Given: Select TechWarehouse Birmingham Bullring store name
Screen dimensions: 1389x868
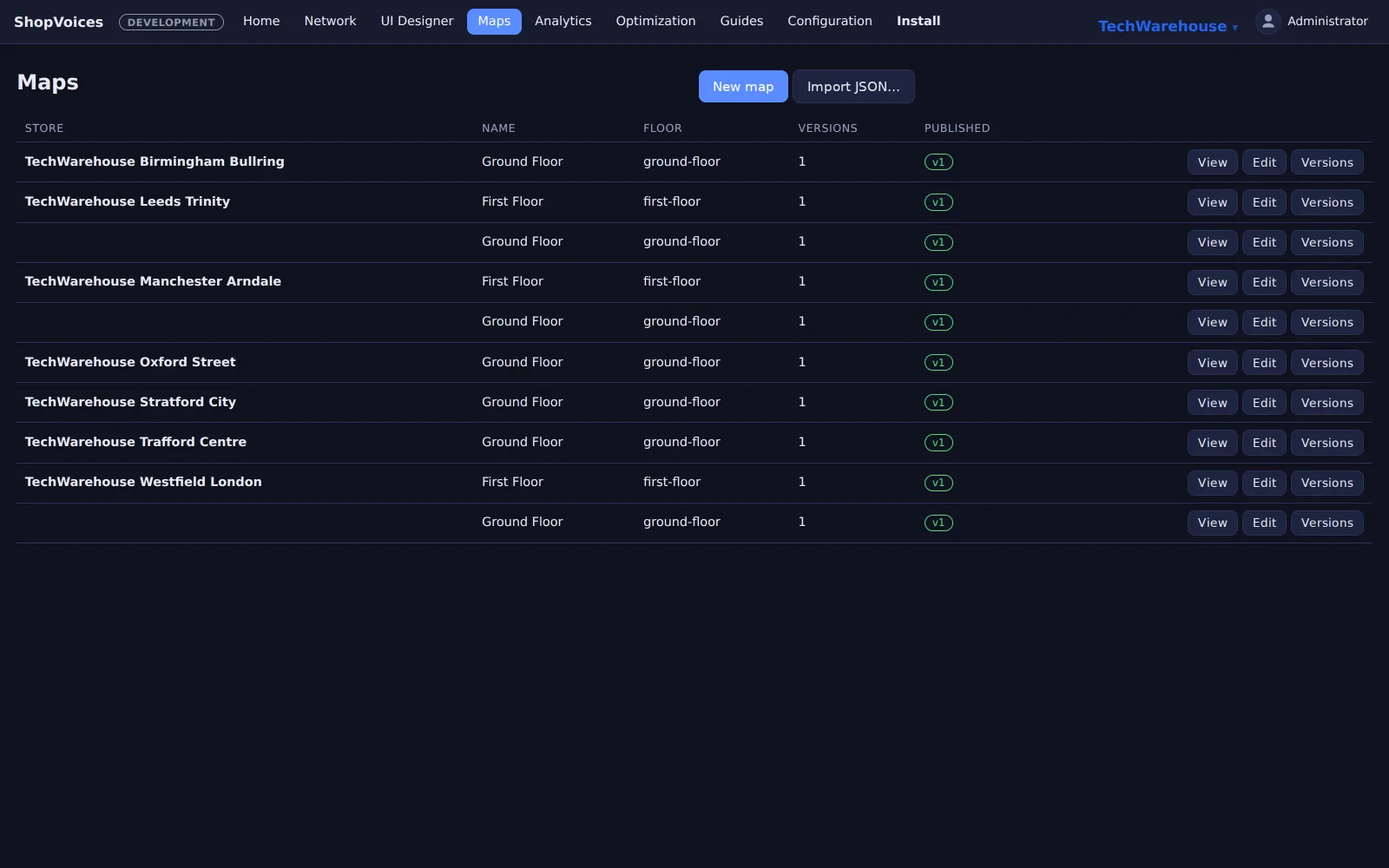Looking at the screenshot, I should click(x=155, y=161).
